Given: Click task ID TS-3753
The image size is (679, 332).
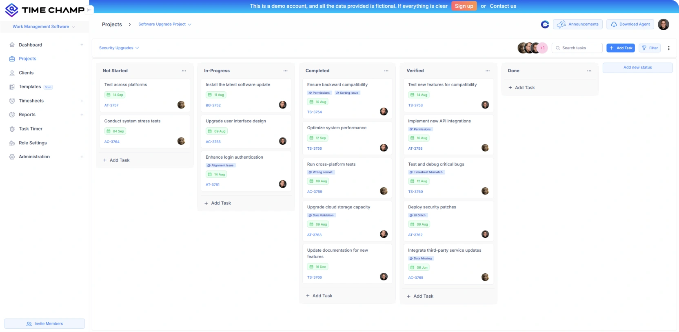Looking at the screenshot, I should 415,106.
